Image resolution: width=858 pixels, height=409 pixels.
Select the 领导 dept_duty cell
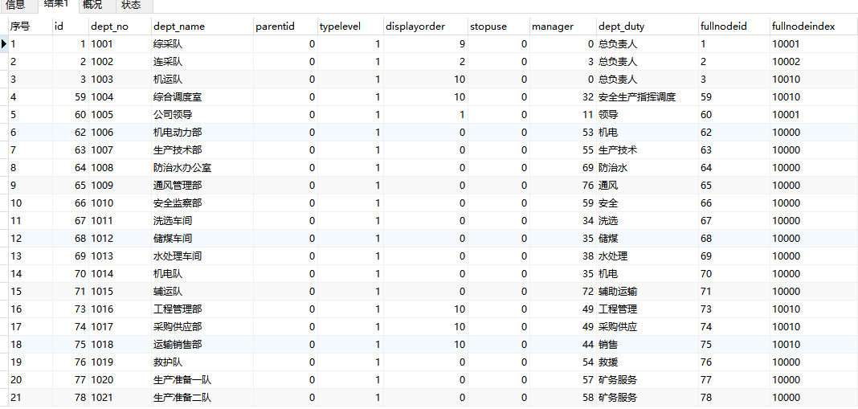648,115
